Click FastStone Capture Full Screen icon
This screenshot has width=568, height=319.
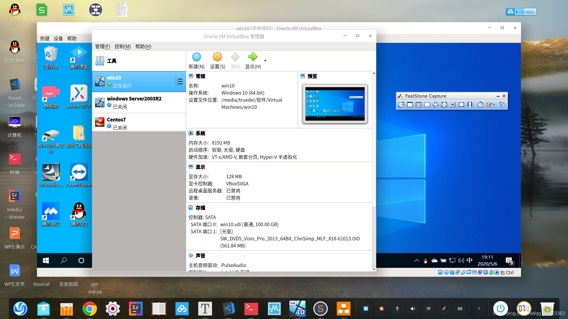tap(444, 104)
